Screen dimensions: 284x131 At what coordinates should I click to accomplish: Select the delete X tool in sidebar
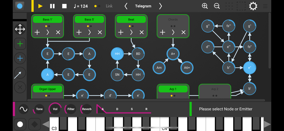20,88
